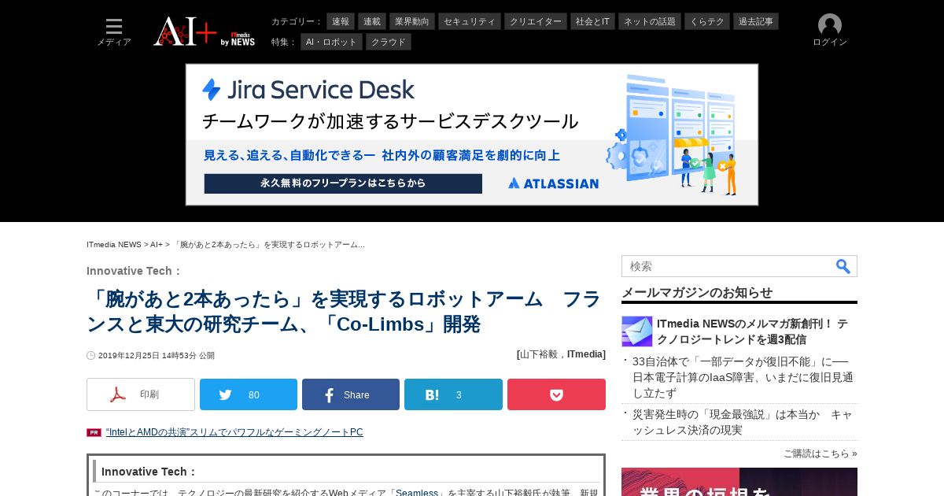The width and height of the screenshot is (944, 496).
Task: Open the AI・ロボット feature
Action: [x=331, y=42]
